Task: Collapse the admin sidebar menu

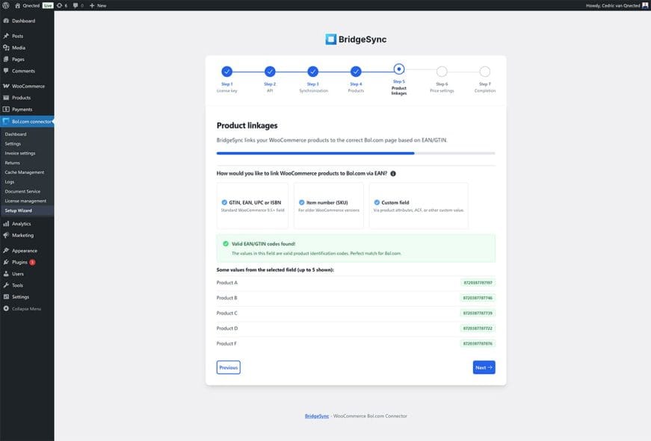Action: (25, 308)
